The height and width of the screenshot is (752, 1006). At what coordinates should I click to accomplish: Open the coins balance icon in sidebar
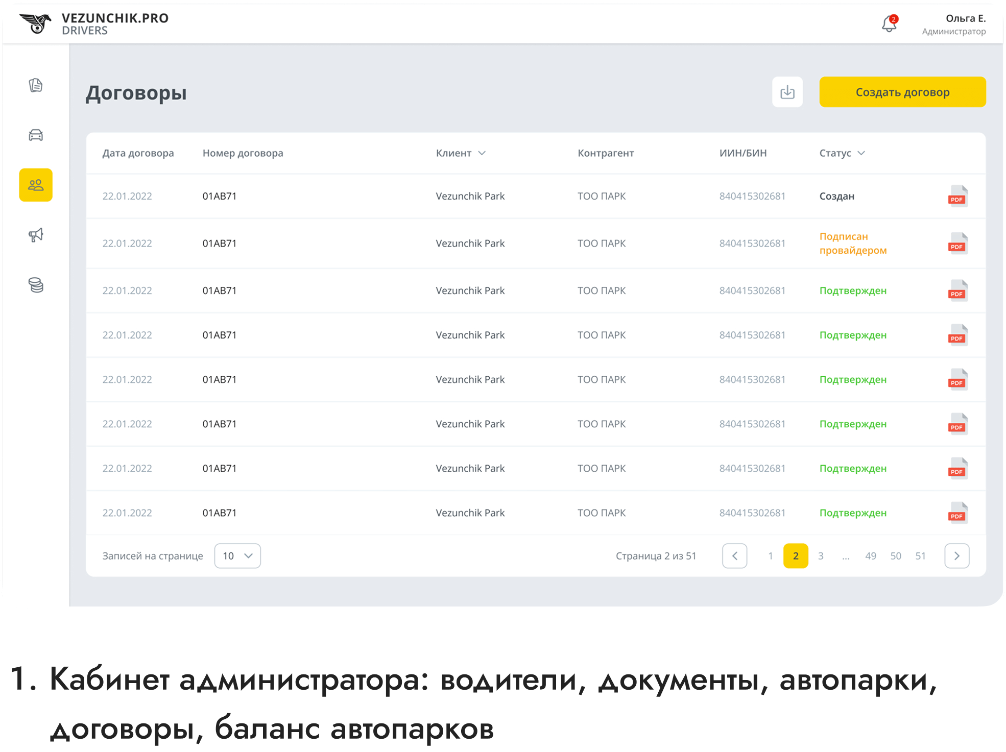[36, 285]
